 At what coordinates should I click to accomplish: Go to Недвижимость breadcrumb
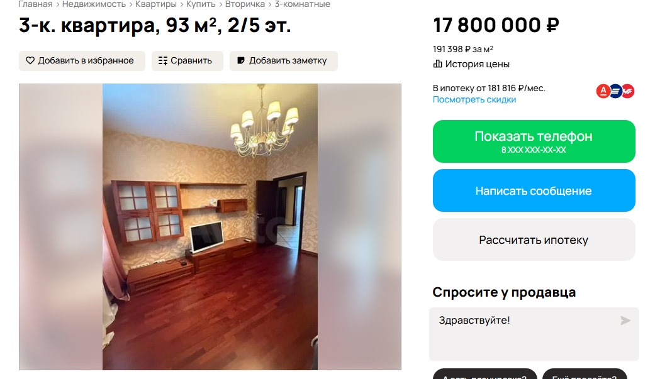(x=94, y=4)
